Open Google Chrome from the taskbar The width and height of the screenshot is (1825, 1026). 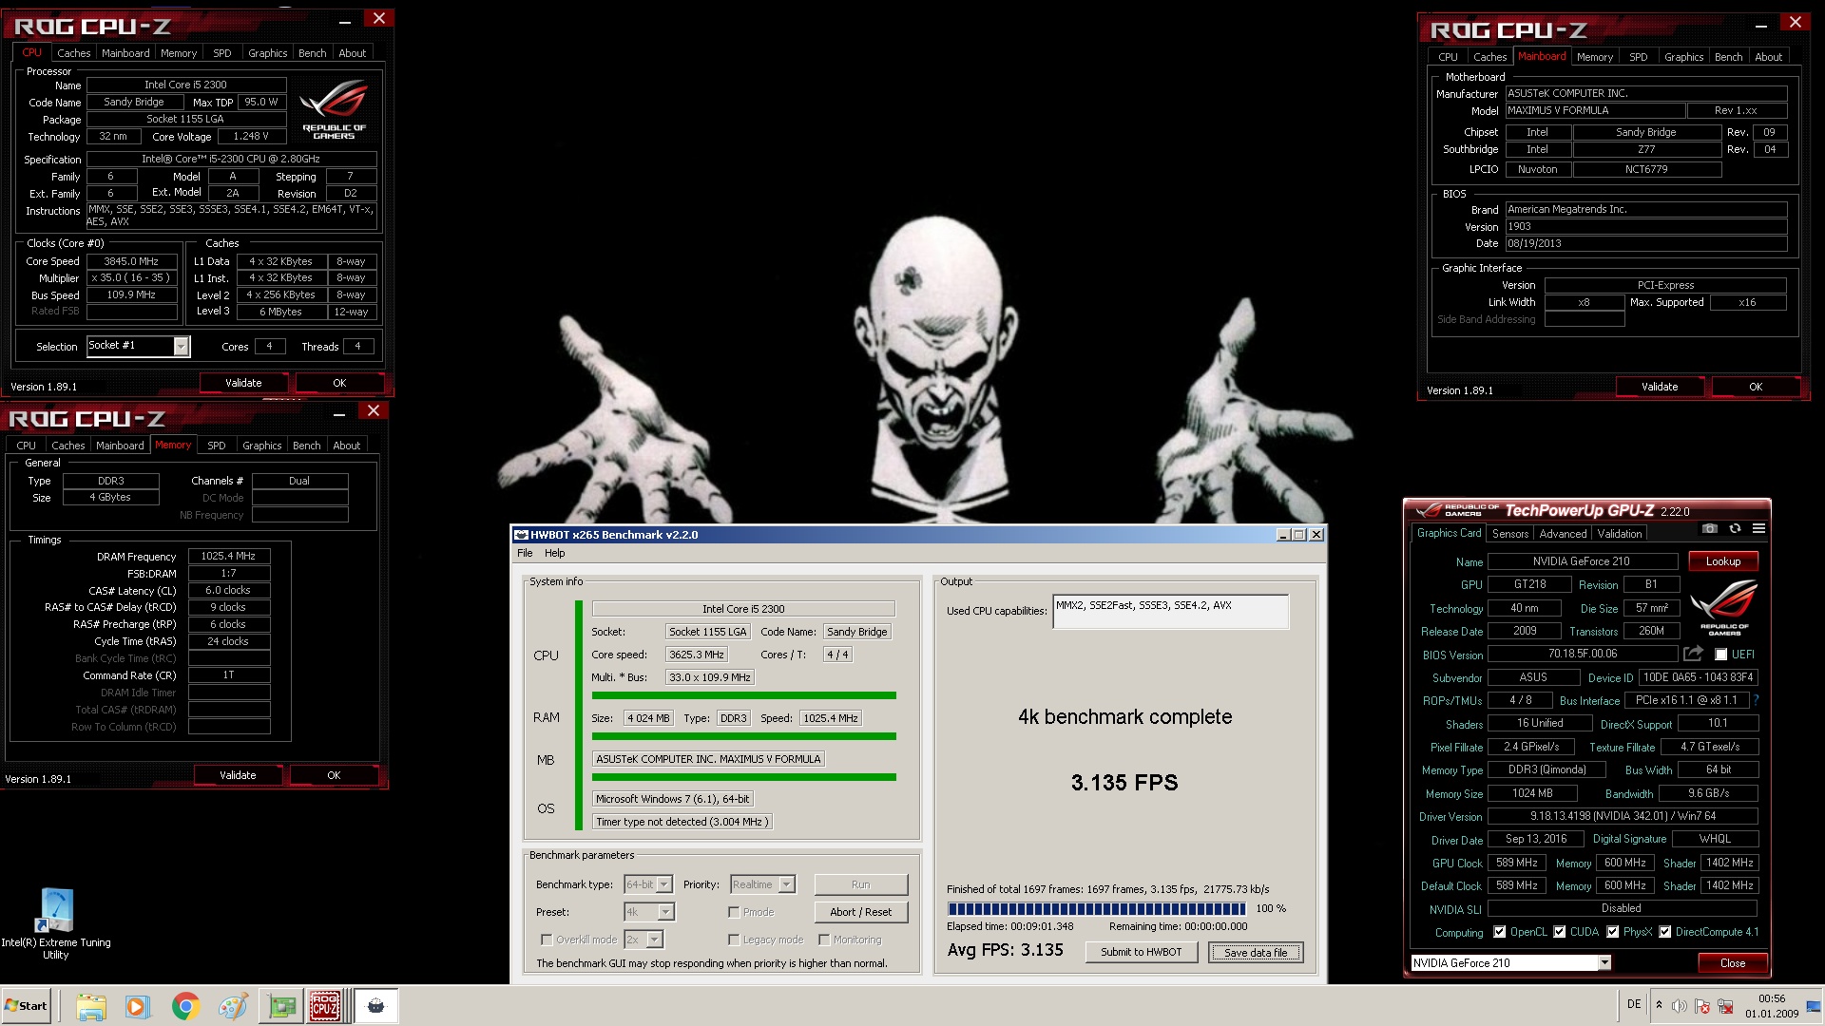click(185, 1006)
